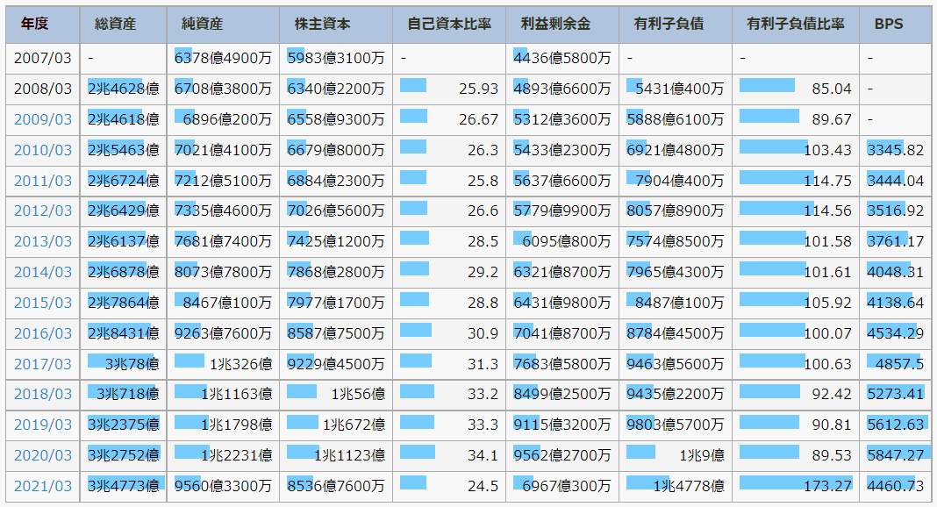Select total assets value 2兆4618億
Image resolution: width=937 pixels, height=507 pixels.
(124, 119)
